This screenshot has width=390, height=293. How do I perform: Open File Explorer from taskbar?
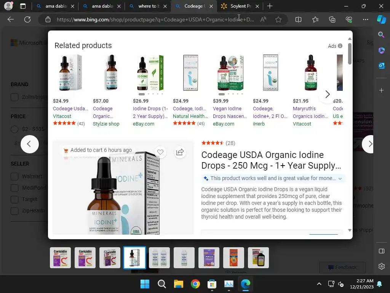pyautogui.click(x=178, y=284)
